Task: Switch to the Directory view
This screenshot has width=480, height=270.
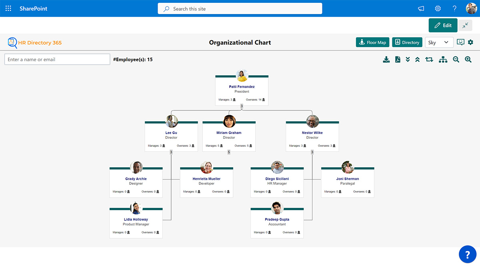Action: pos(407,42)
